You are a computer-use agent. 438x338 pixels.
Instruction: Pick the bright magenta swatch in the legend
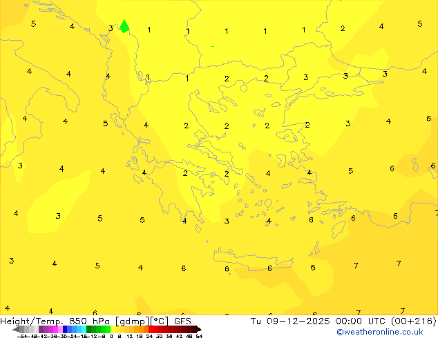55,329
